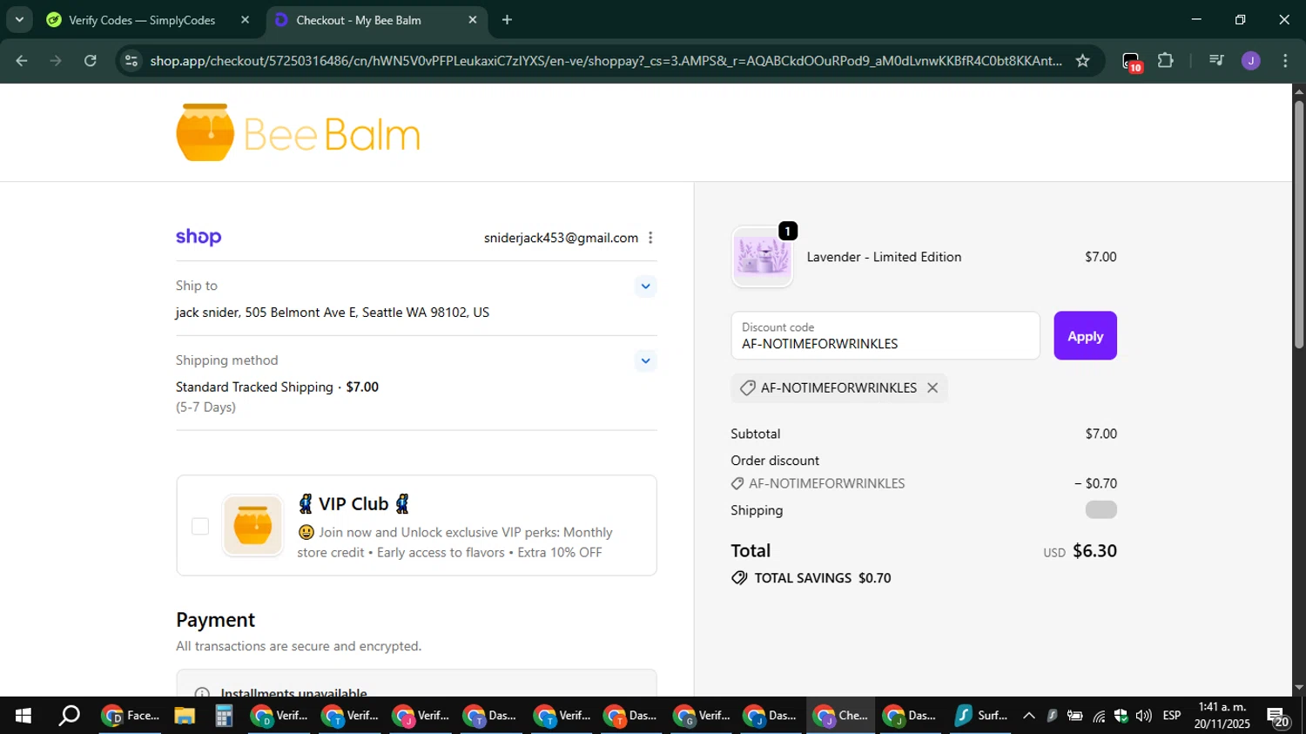Image resolution: width=1306 pixels, height=734 pixels.
Task: Switch the ESP input language indicator
Action: pos(1172,716)
